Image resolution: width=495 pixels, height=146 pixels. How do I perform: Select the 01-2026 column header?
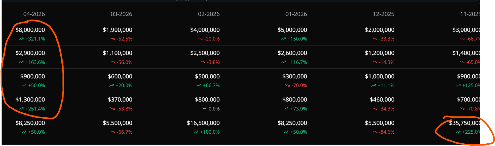[296, 14]
